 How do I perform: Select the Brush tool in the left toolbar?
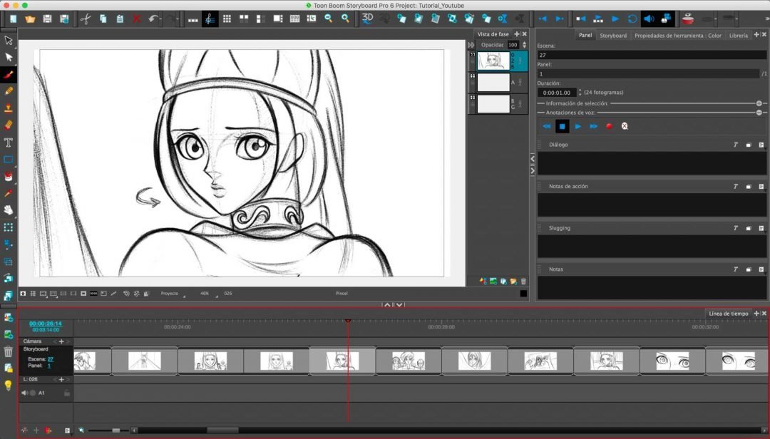pyautogui.click(x=9, y=75)
